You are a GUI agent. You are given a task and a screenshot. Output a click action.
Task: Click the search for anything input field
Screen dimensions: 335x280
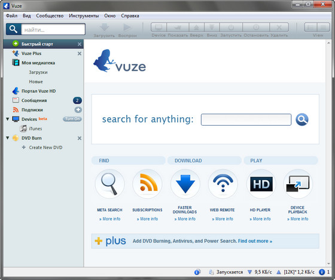(246, 120)
